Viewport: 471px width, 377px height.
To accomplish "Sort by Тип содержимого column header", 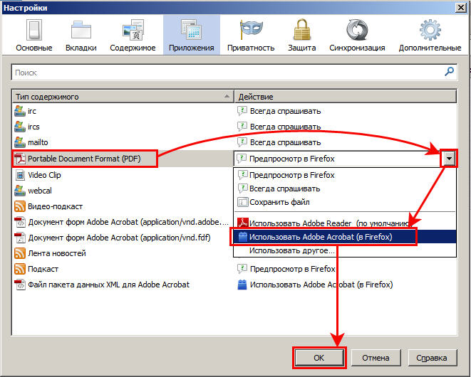I will pos(121,96).
